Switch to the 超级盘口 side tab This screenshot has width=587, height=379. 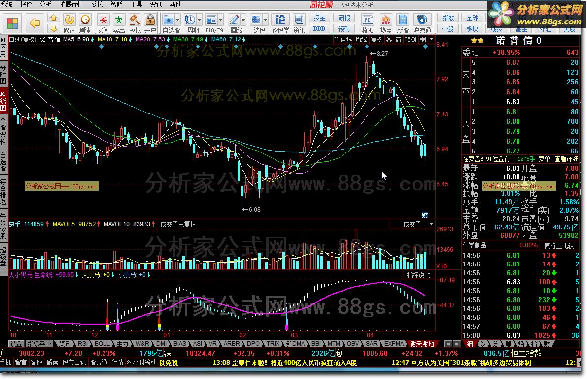(x=3, y=260)
